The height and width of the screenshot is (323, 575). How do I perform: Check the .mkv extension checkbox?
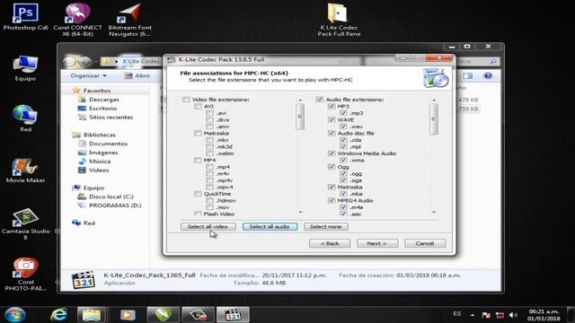click(x=209, y=140)
